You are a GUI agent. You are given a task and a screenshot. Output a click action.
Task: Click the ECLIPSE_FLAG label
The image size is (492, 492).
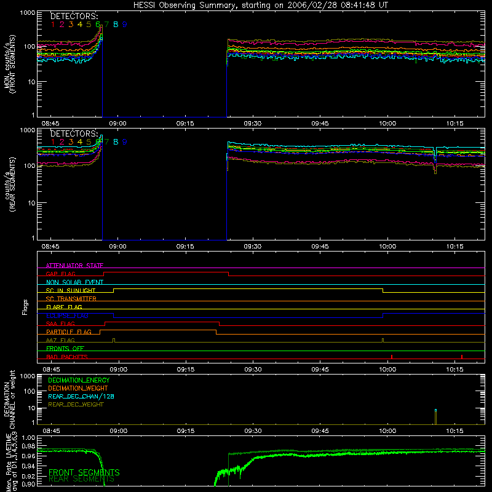(67, 315)
